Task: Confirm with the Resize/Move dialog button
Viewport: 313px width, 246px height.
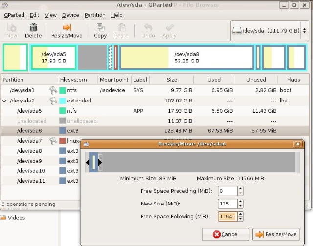Action: click(x=276, y=234)
